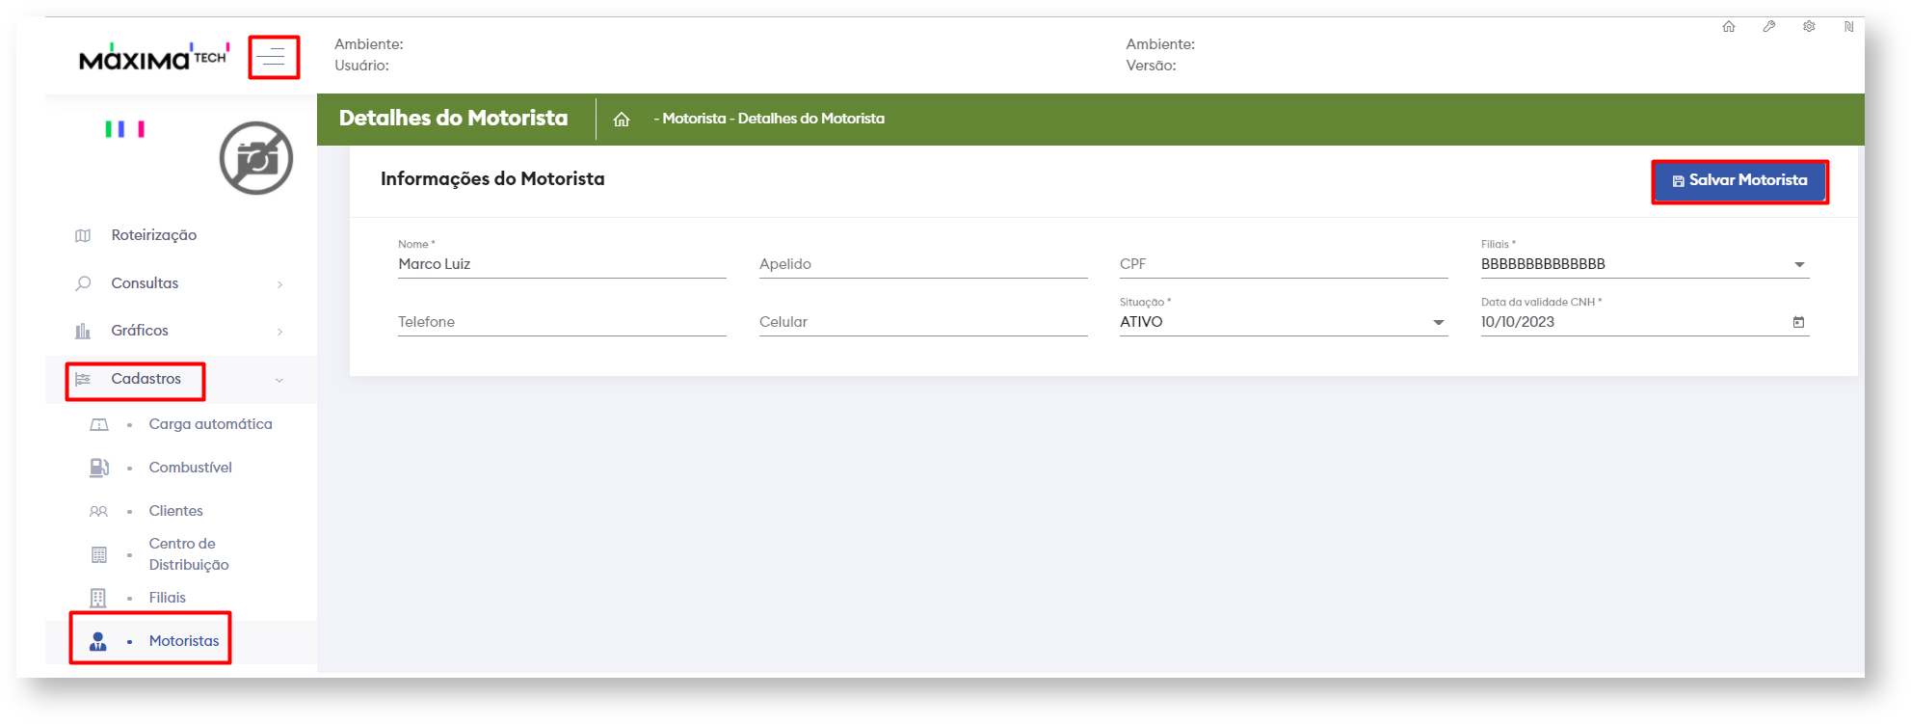The height and width of the screenshot is (724, 1911).
Task: Collapse the Cadastros menu section
Action: (279, 380)
